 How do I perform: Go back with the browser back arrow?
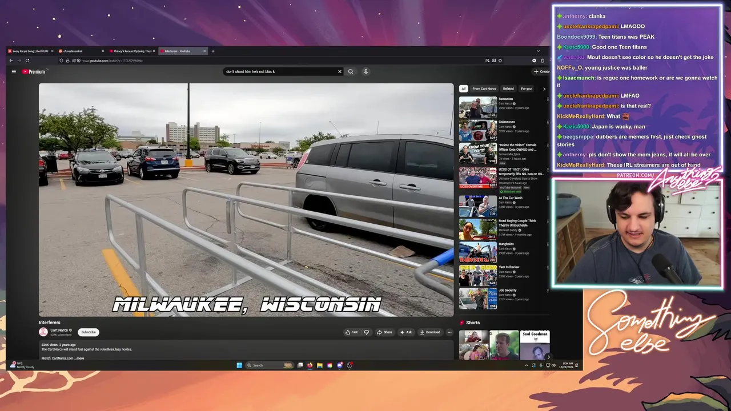(x=11, y=61)
